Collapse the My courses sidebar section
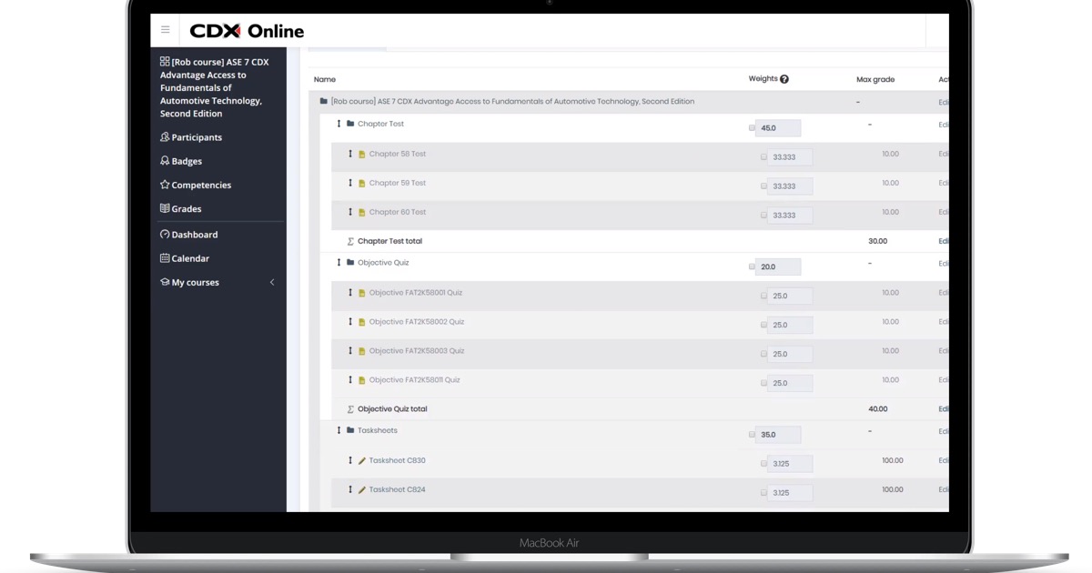 coord(271,282)
